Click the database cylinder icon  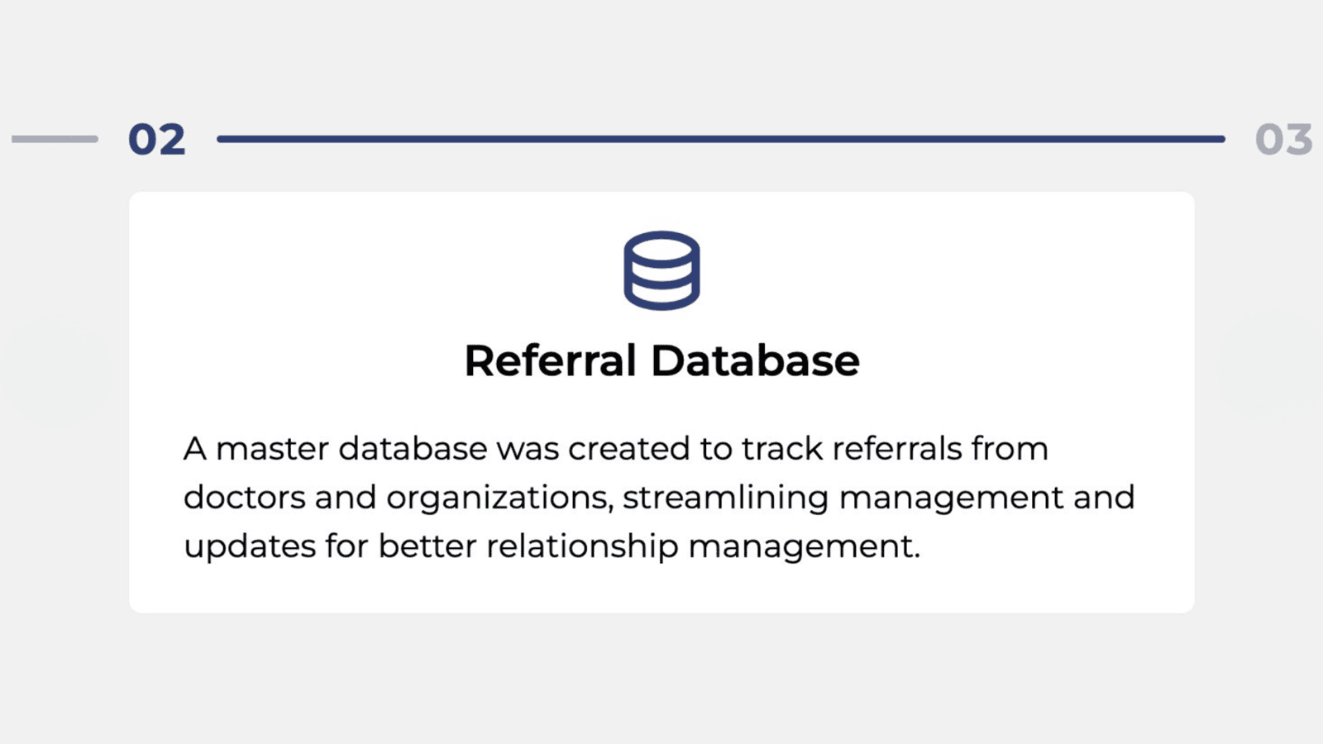[x=661, y=270]
